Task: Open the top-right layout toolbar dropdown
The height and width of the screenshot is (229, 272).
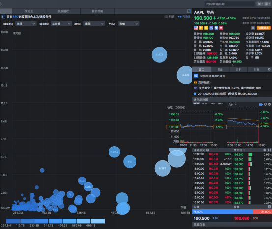Action: [267, 4]
